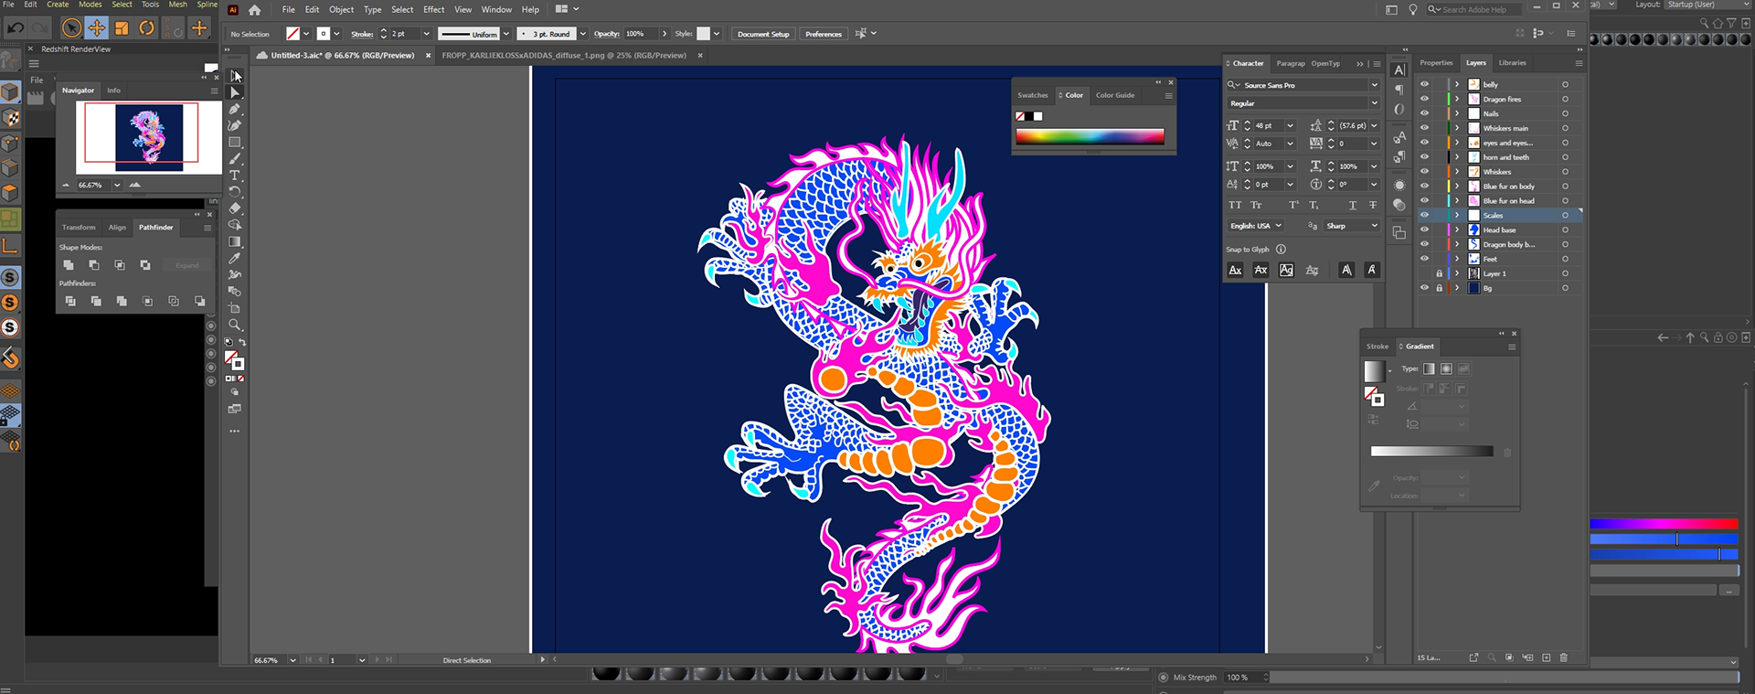The width and height of the screenshot is (1755, 694).
Task: Click color spectrum bar in Color panel
Action: pos(1090,137)
